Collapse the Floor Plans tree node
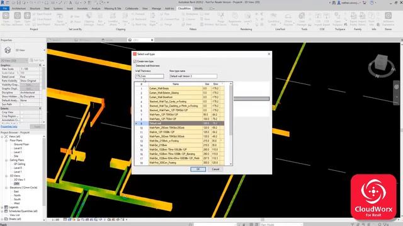The height and width of the screenshot is (226, 403). pos(6,141)
